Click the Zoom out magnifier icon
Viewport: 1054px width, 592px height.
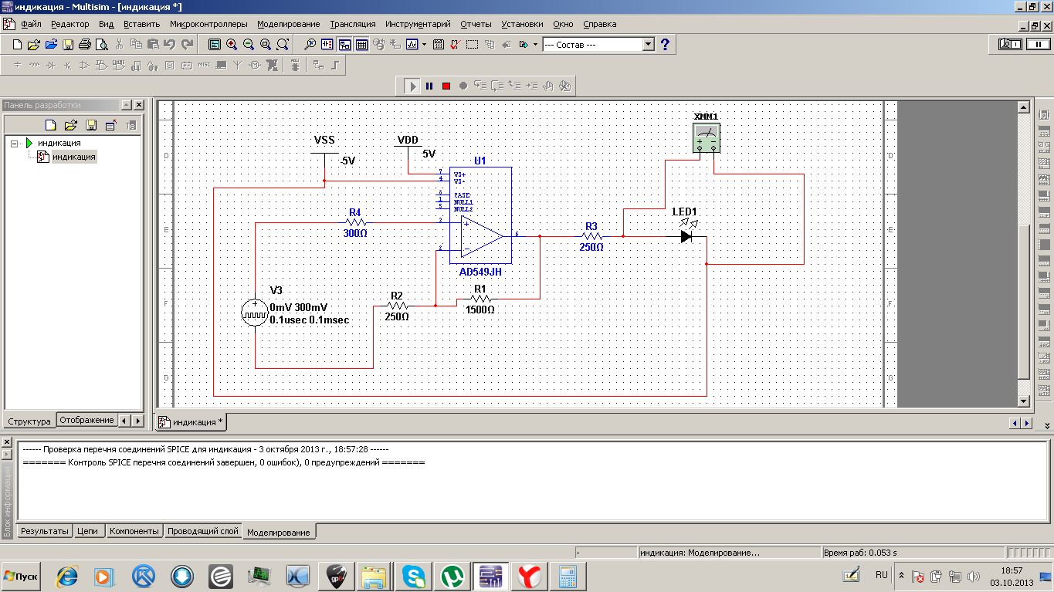coord(249,45)
